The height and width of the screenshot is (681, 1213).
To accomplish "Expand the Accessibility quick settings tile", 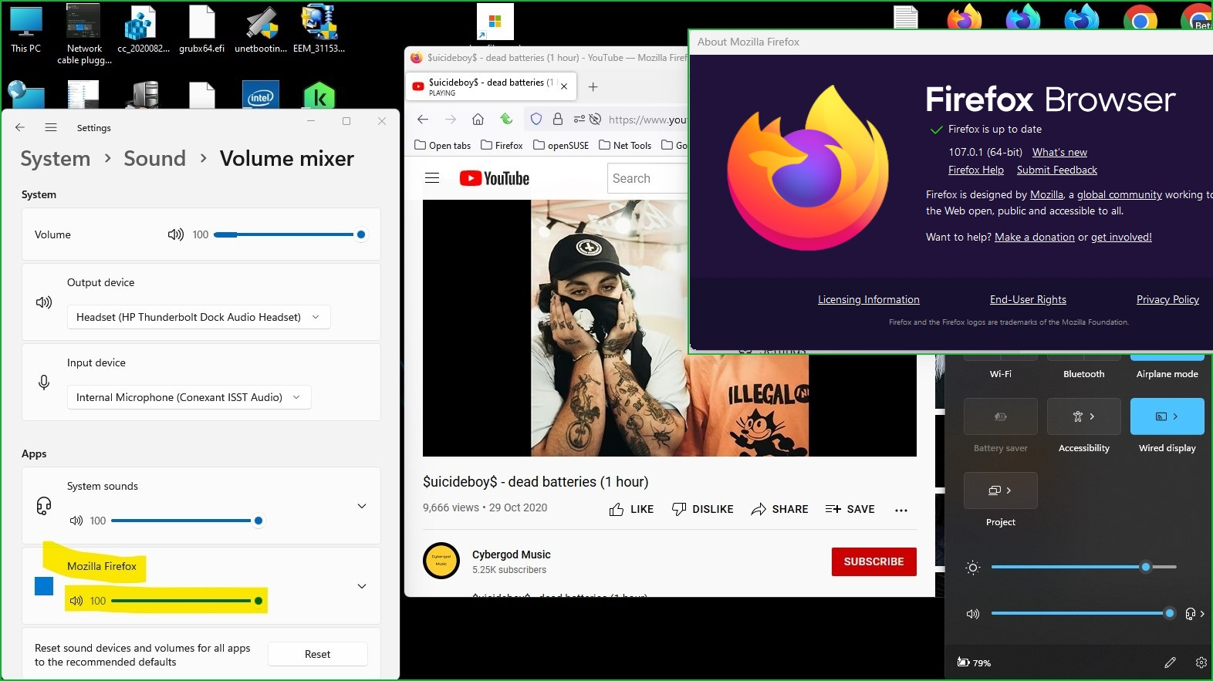I will (1083, 416).
